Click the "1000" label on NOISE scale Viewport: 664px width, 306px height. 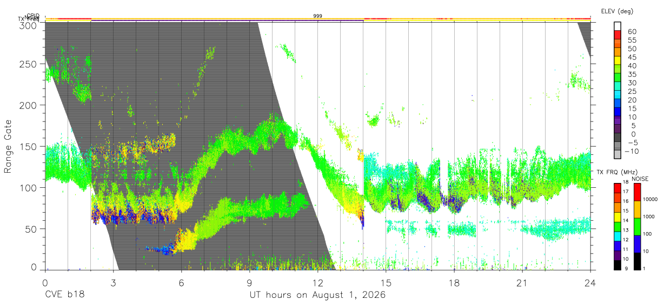(650, 216)
